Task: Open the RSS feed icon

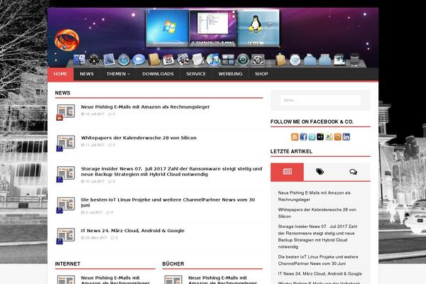Action: (295, 137)
